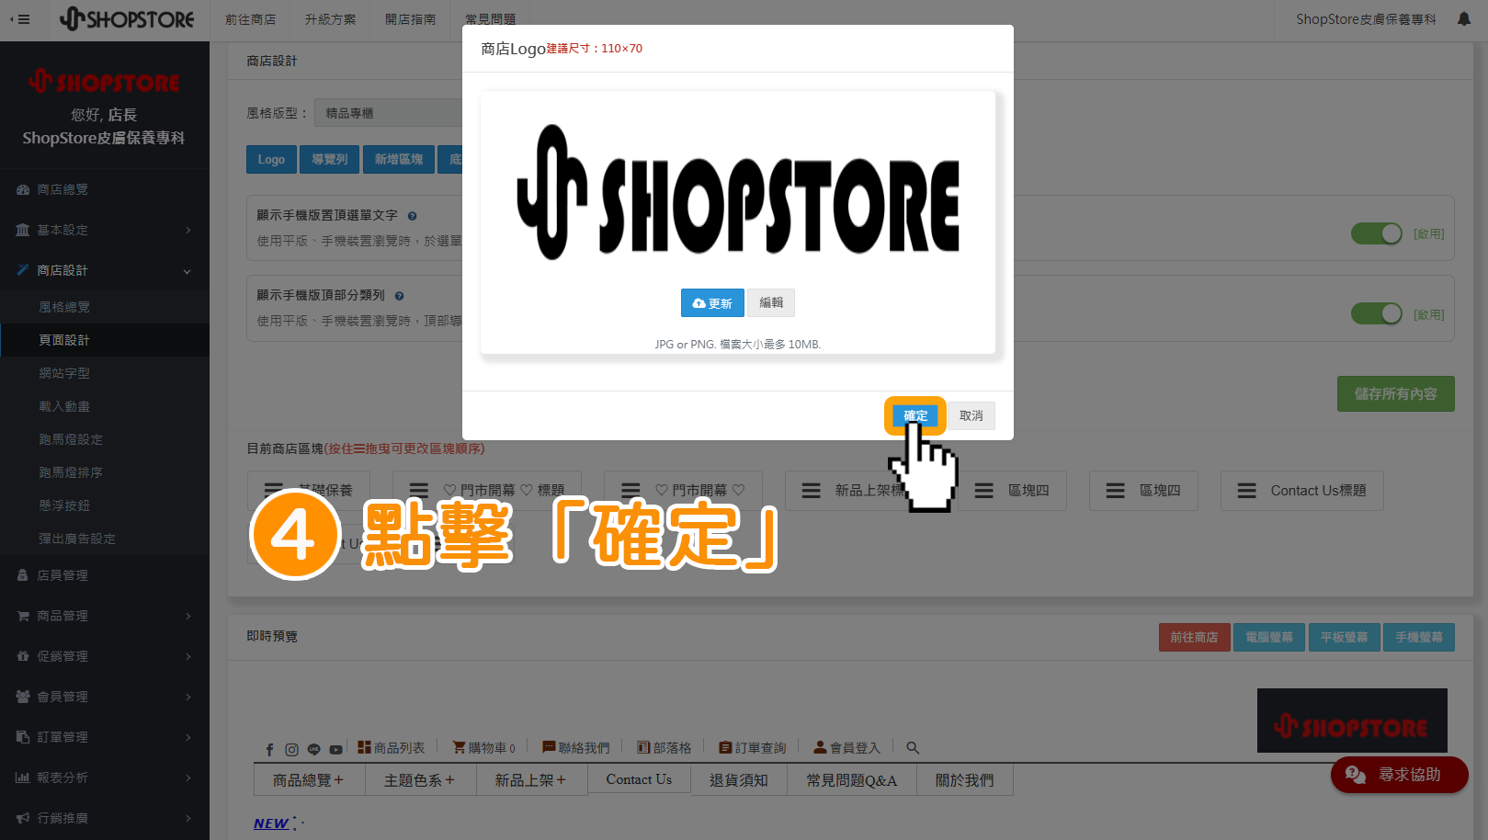The image size is (1488, 840).
Task: Click 取消 to cancel dialog
Action: coord(971,415)
